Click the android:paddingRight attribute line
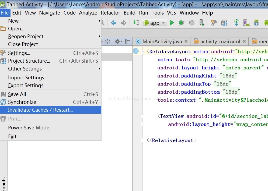 (197, 76)
